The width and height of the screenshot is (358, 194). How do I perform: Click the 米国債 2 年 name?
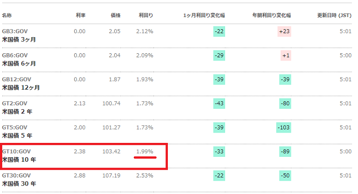coord(17,112)
